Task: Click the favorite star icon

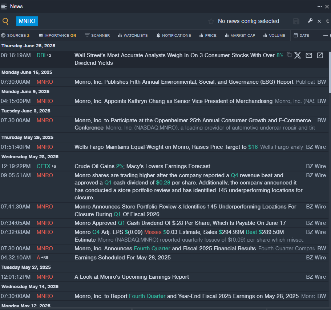Action: point(211,21)
